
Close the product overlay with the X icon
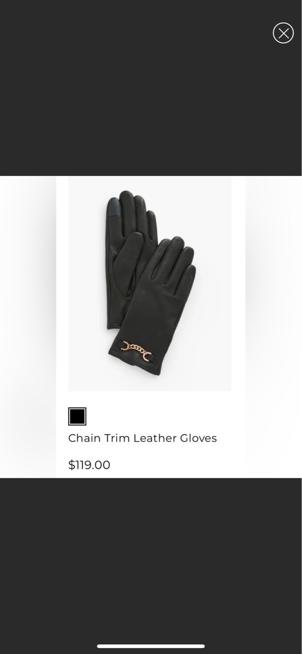pos(283,33)
